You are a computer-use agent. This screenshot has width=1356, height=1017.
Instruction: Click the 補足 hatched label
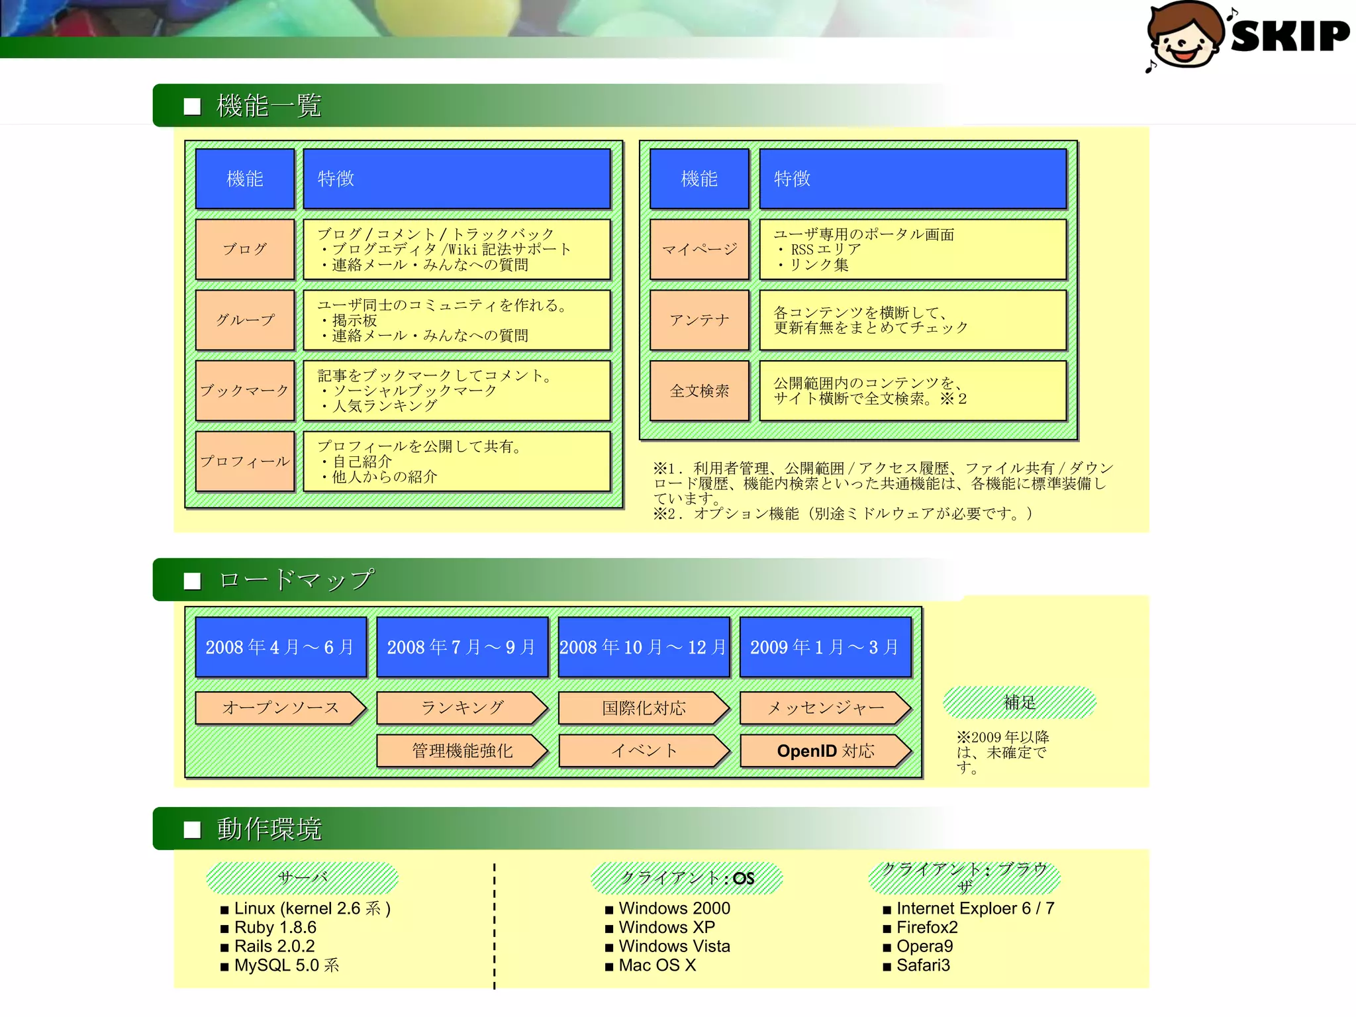1019,702
